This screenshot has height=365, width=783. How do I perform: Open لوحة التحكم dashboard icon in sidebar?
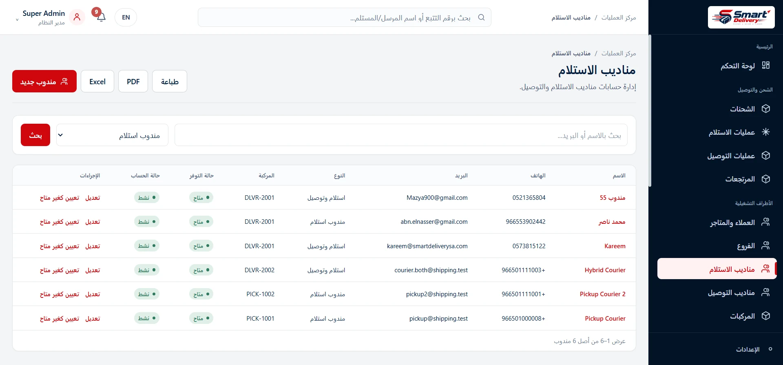[x=765, y=66]
